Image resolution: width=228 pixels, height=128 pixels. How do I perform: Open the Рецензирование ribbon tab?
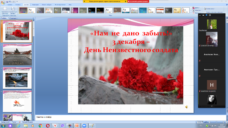(60, 5)
